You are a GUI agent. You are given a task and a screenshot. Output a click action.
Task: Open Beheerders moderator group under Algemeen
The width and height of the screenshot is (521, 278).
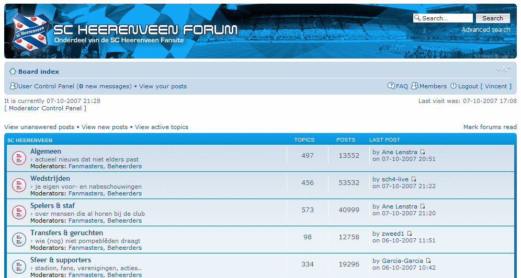tap(124, 166)
